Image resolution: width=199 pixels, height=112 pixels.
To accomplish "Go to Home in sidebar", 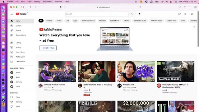I will pyautogui.click(x=21, y=21).
